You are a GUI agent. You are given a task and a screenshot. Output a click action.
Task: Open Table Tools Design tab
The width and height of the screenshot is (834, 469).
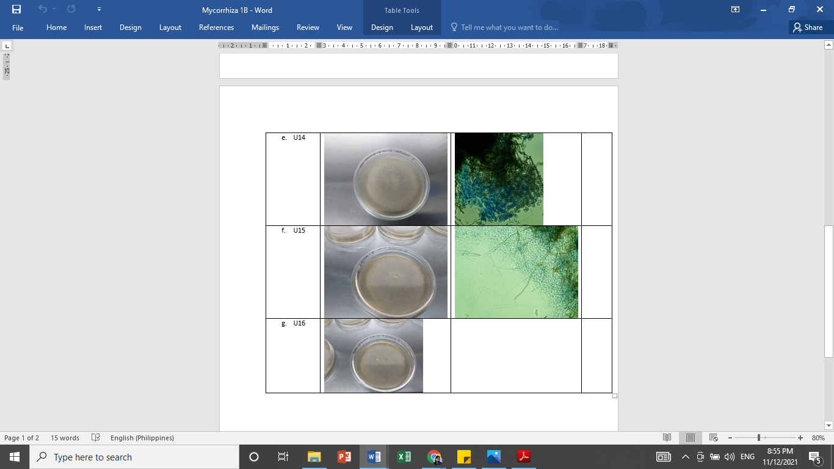(x=382, y=27)
